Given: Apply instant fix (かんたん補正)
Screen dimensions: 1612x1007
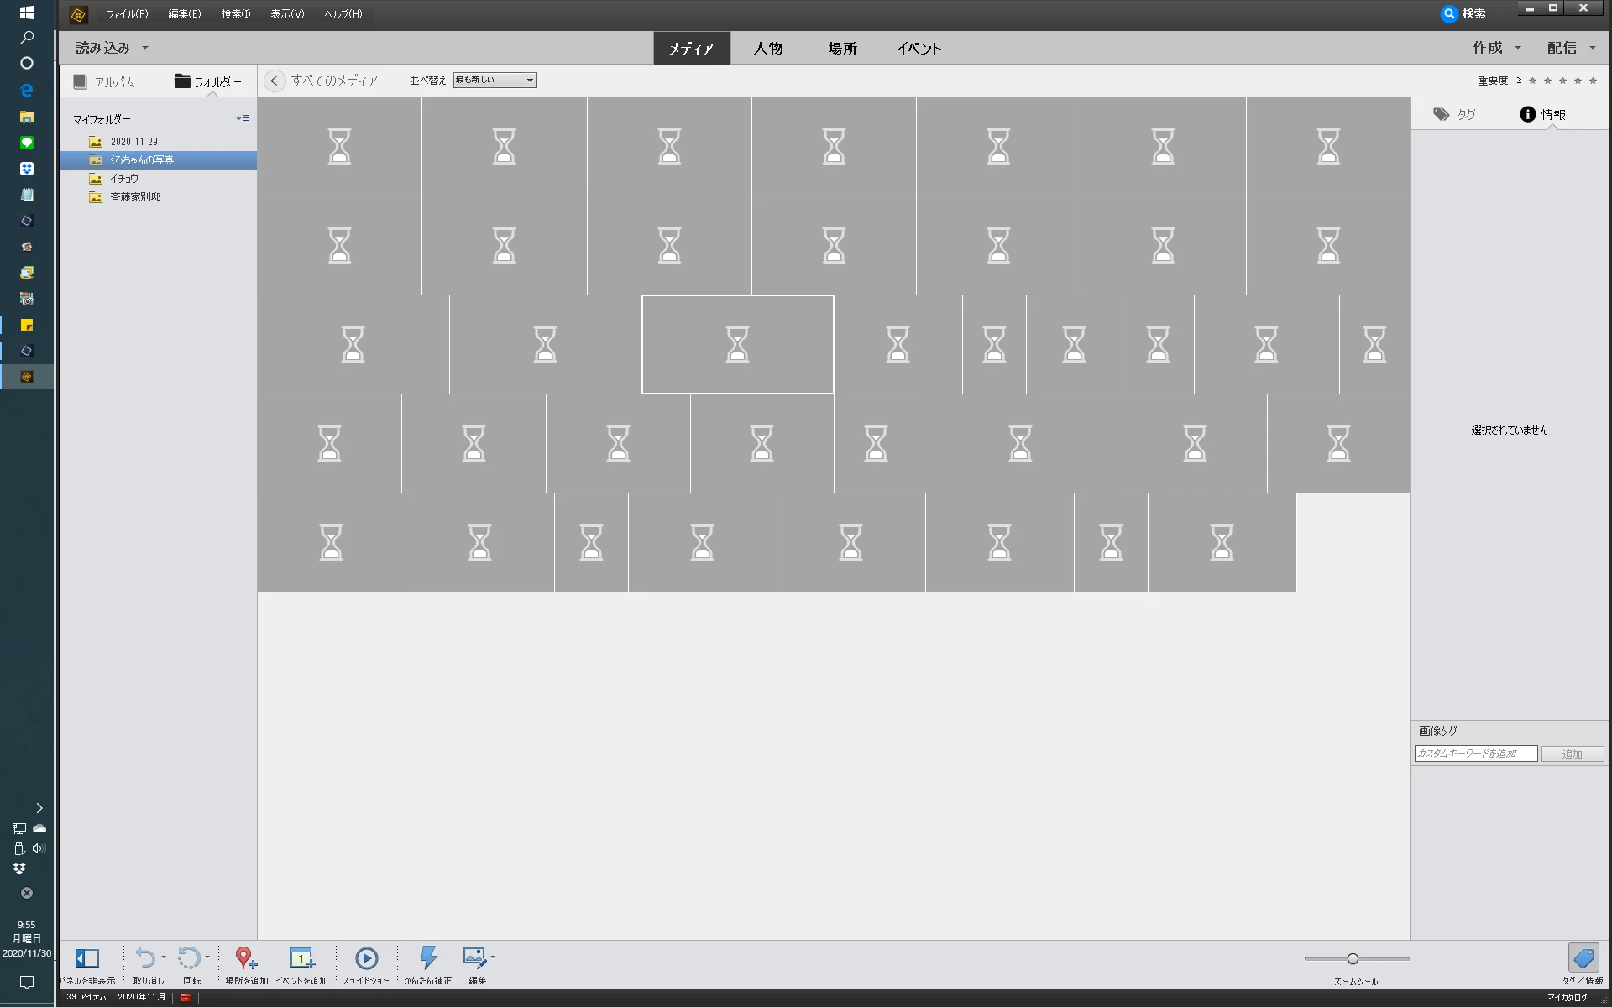Looking at the screenshot, I should click(x=428, y=958).
